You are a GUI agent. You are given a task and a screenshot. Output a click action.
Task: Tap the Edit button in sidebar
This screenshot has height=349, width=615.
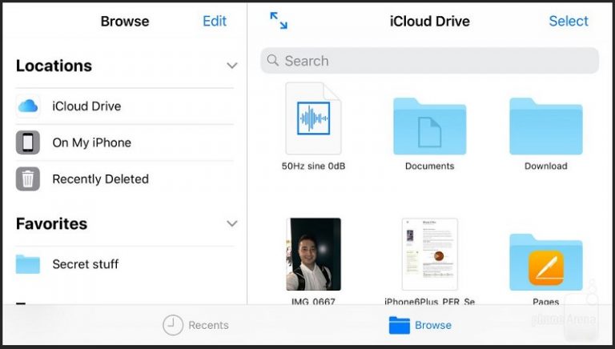[215, 22]
